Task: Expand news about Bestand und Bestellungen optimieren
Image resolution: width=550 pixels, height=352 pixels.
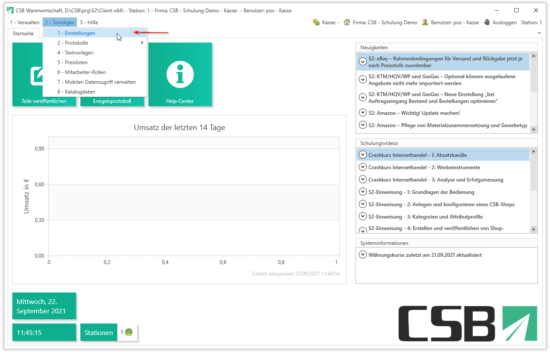Action: click(363, 97)
